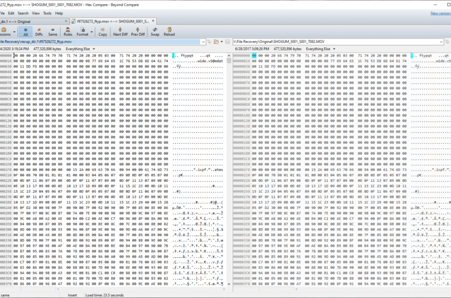The width and height of the screenshot is (451, 298).
Task: Switch to the _dir.1 <--> Original tab
Action: pyautogui.click(x=32, y=21)
